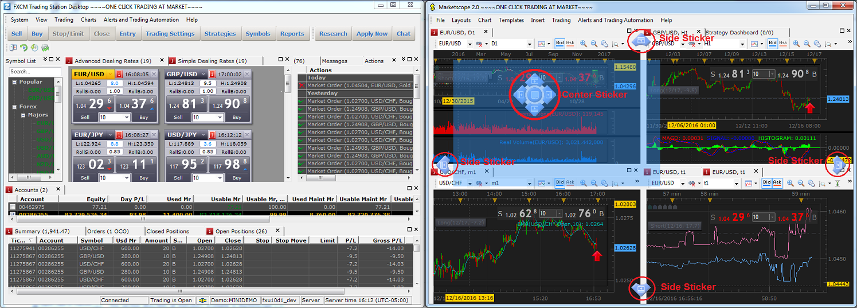Click the Sell toolbar button
This screenshot has width=857, height=308.
[17, 34]
